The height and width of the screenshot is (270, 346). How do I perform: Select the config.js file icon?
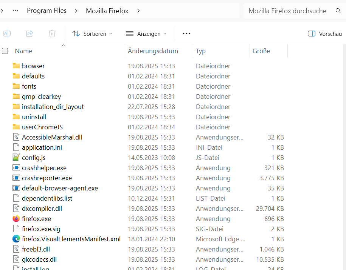(x=16, y=158)
